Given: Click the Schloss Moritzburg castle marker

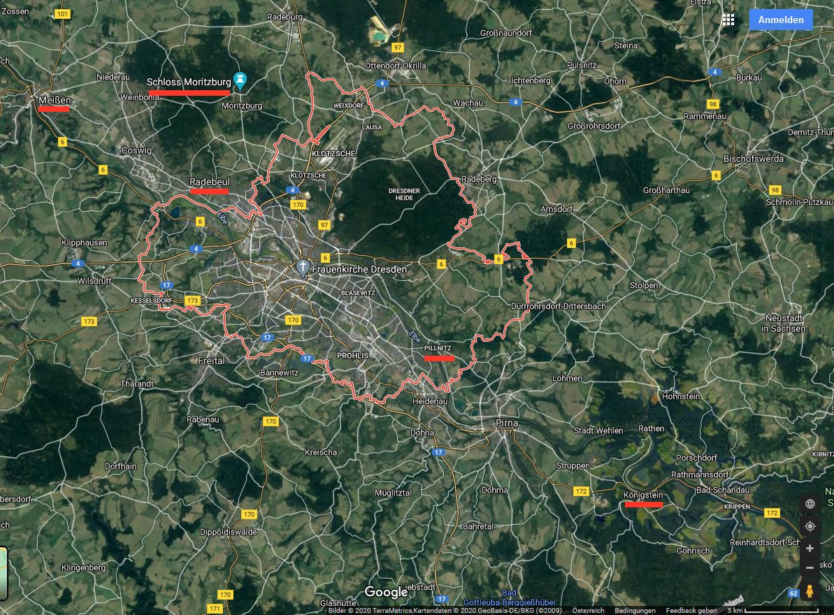Looking at the screenshot, I should [x=240, y=82].
